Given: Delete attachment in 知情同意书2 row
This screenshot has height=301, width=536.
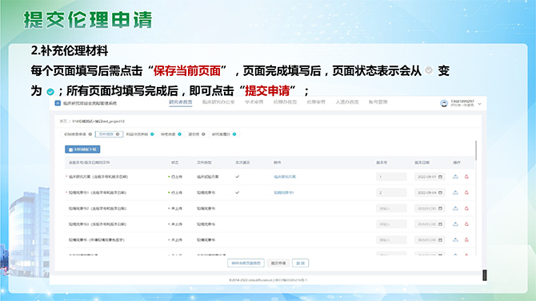Looking at the screenshot, I should click(466, 208).
